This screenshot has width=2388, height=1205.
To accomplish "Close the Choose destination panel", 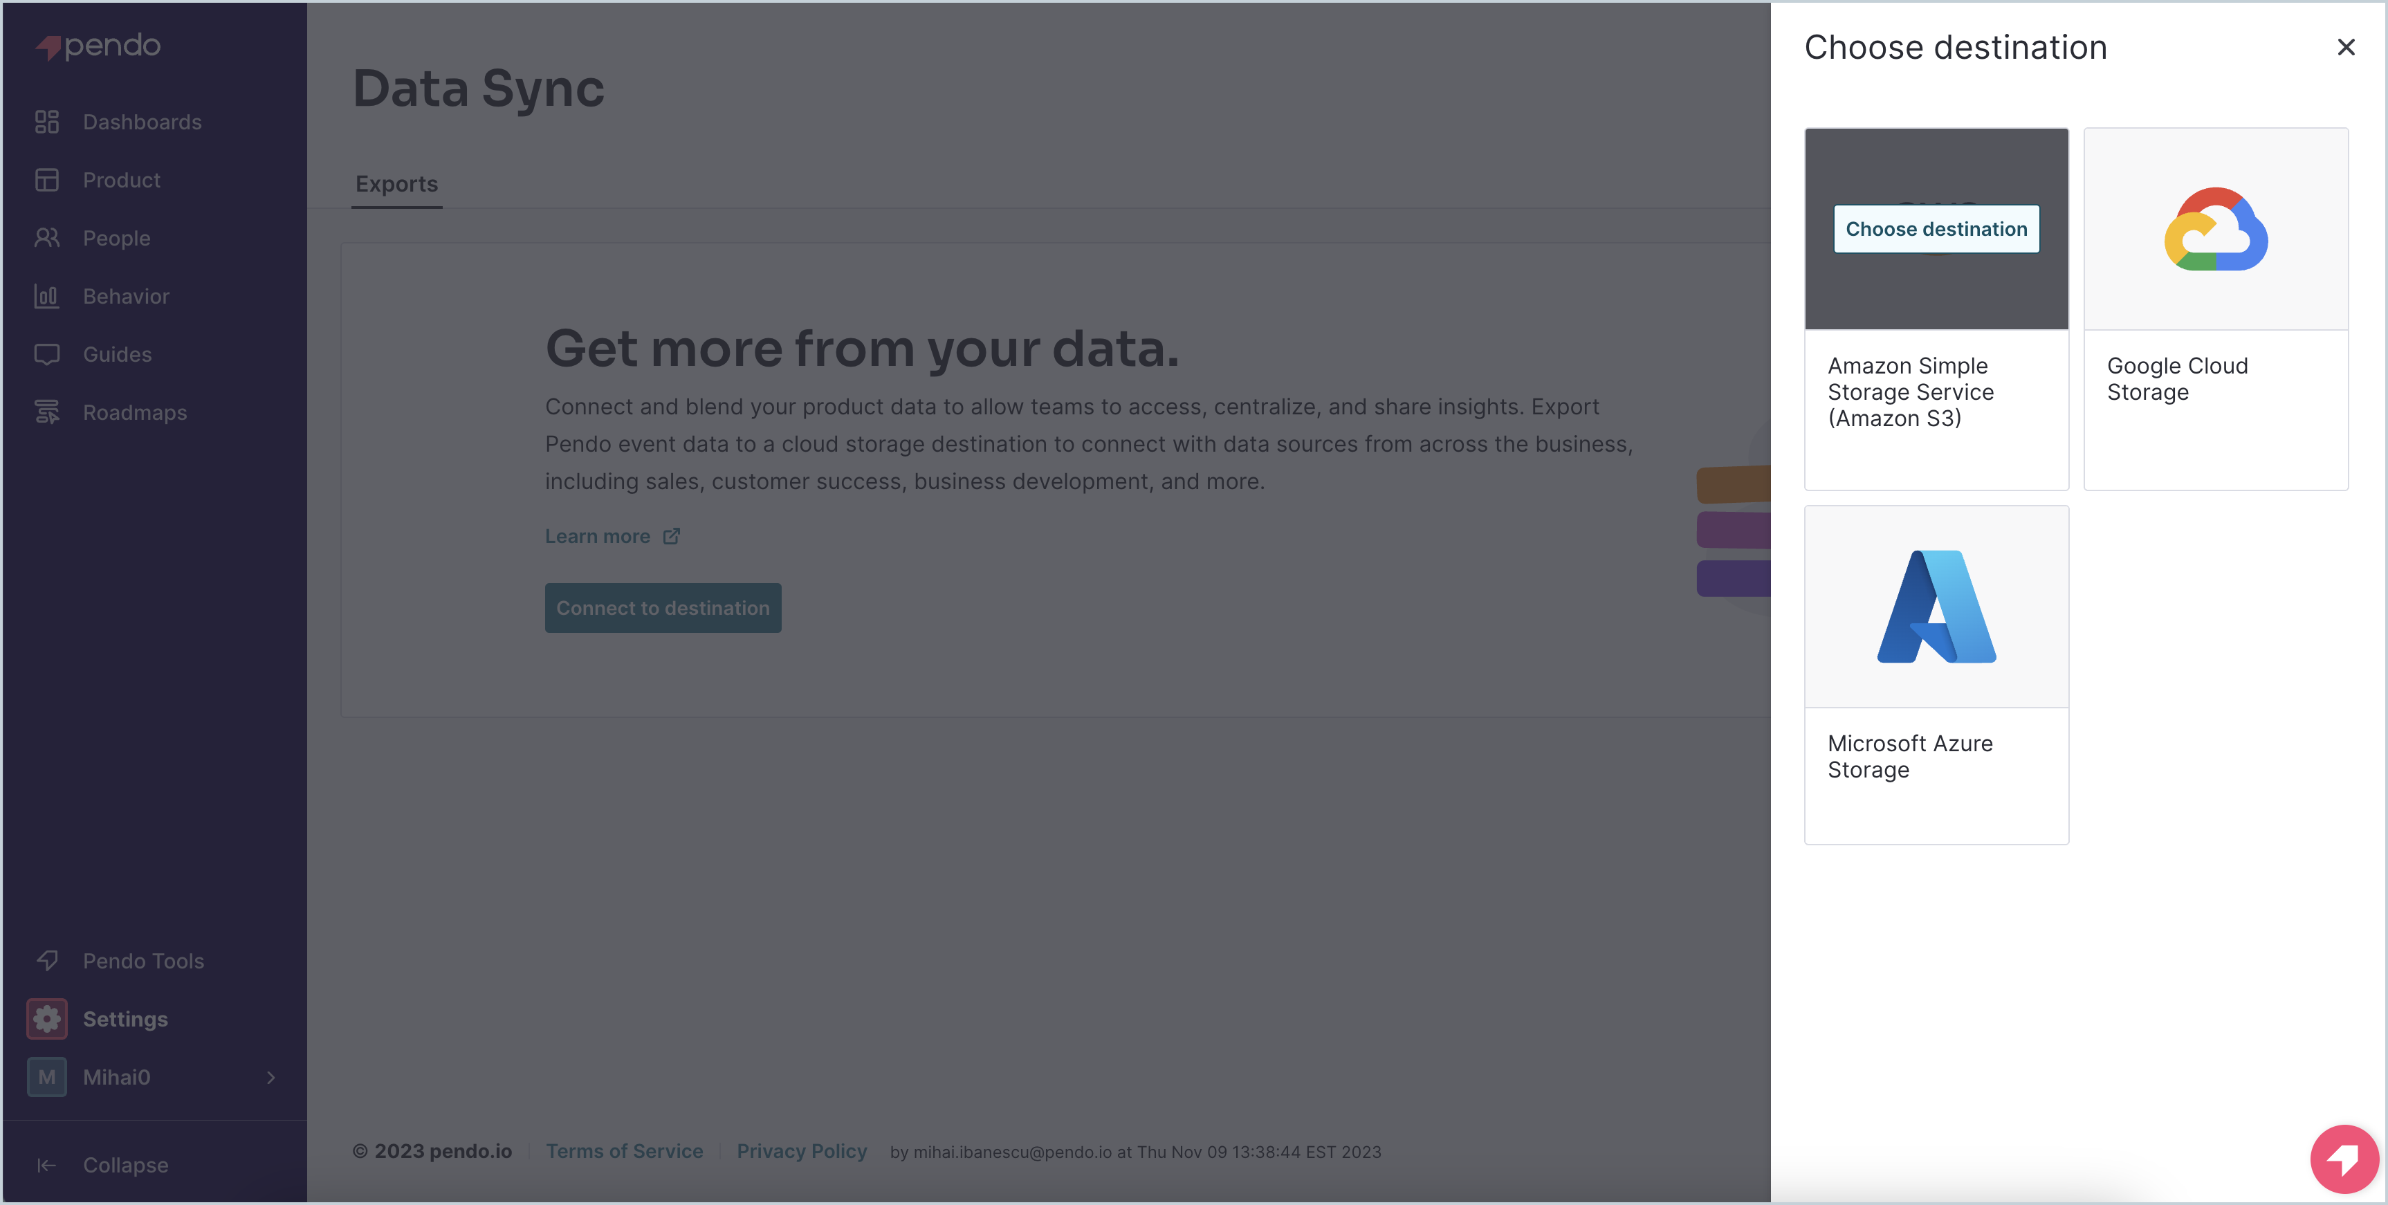I will point(2345,47).
